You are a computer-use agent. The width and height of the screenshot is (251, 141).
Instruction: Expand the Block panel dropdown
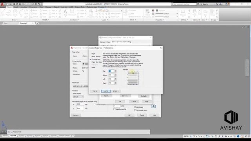[x=133, y=20]
